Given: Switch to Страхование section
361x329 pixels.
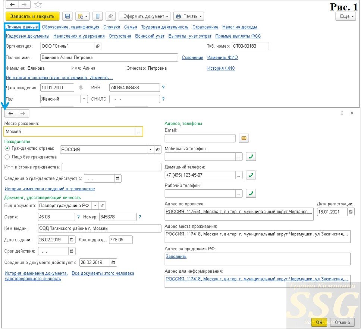Looking at the screenshot, I should click(205, 27).
